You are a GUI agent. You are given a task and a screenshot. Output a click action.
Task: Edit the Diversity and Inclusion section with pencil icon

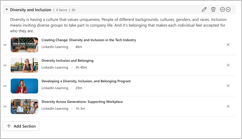point(204,9)
